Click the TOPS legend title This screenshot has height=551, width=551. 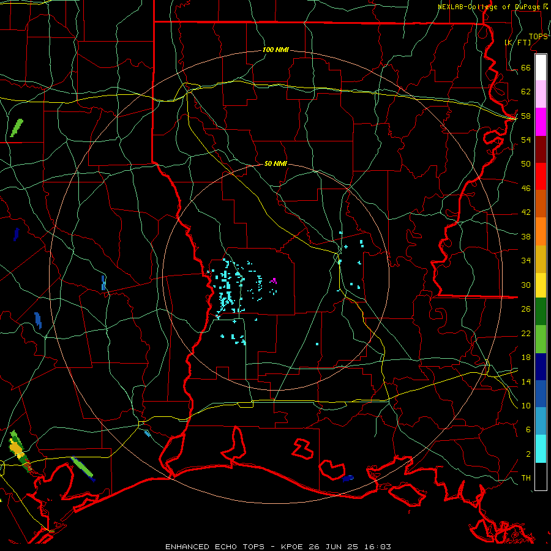538,37
